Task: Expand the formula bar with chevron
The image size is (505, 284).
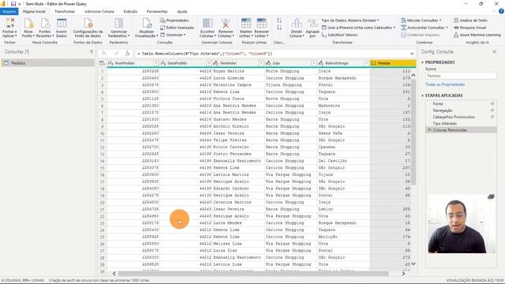Action: click(412, 54)
